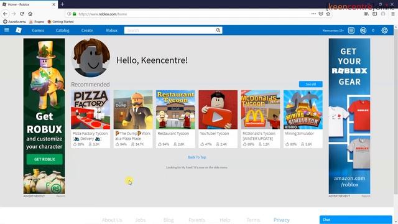Open the Jobs footer link

(x=141, y=220)
